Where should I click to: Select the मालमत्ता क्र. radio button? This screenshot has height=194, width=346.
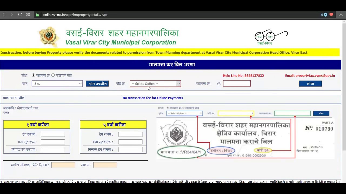tap(33, 75)
